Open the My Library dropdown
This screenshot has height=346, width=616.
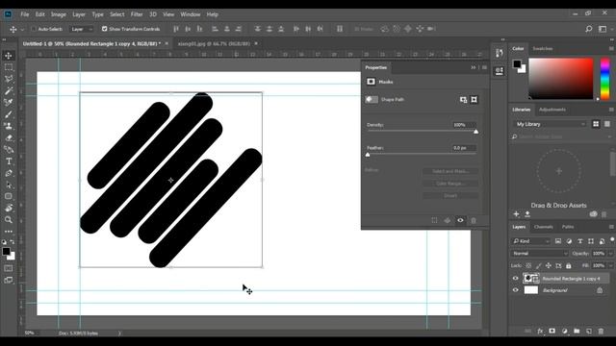pyautogui.click(x=550, y=124)
